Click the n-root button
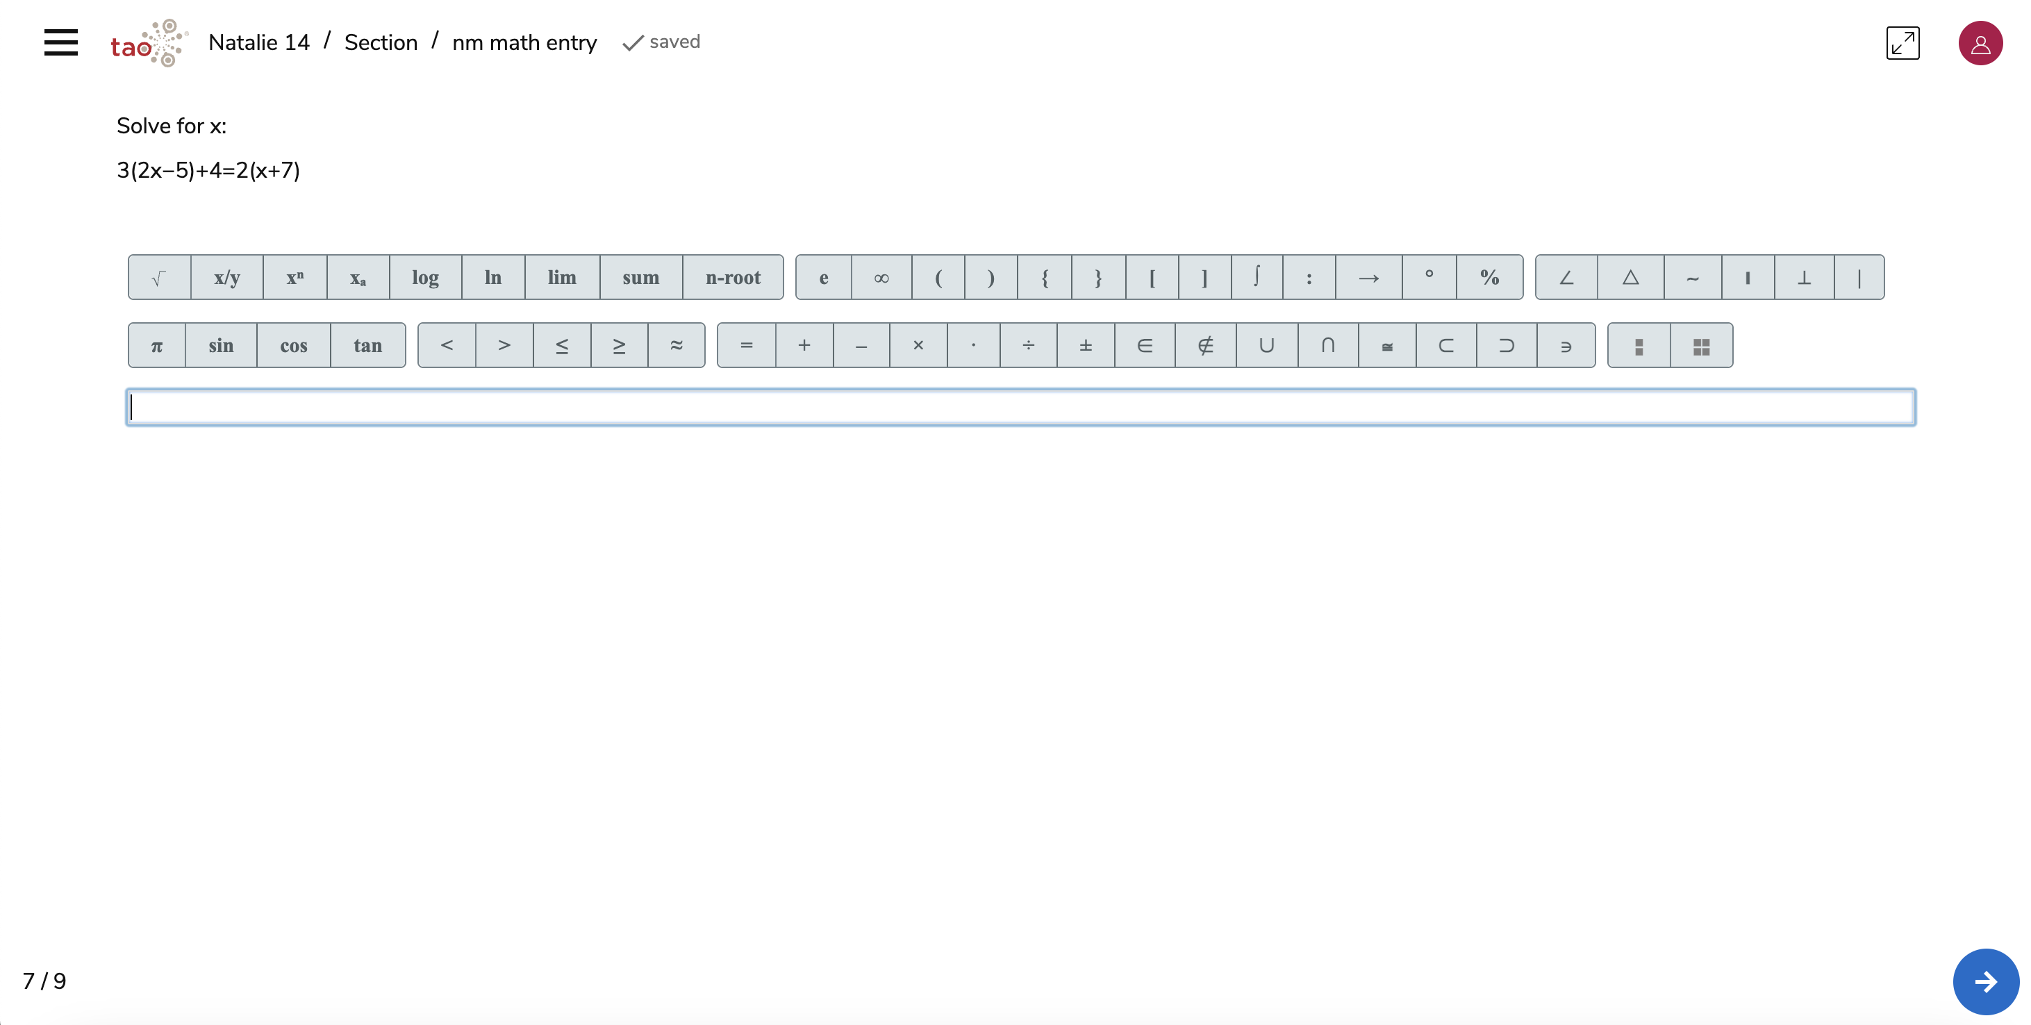The width and height of the screenshot is (2031, 1025). tap(733, 278)
